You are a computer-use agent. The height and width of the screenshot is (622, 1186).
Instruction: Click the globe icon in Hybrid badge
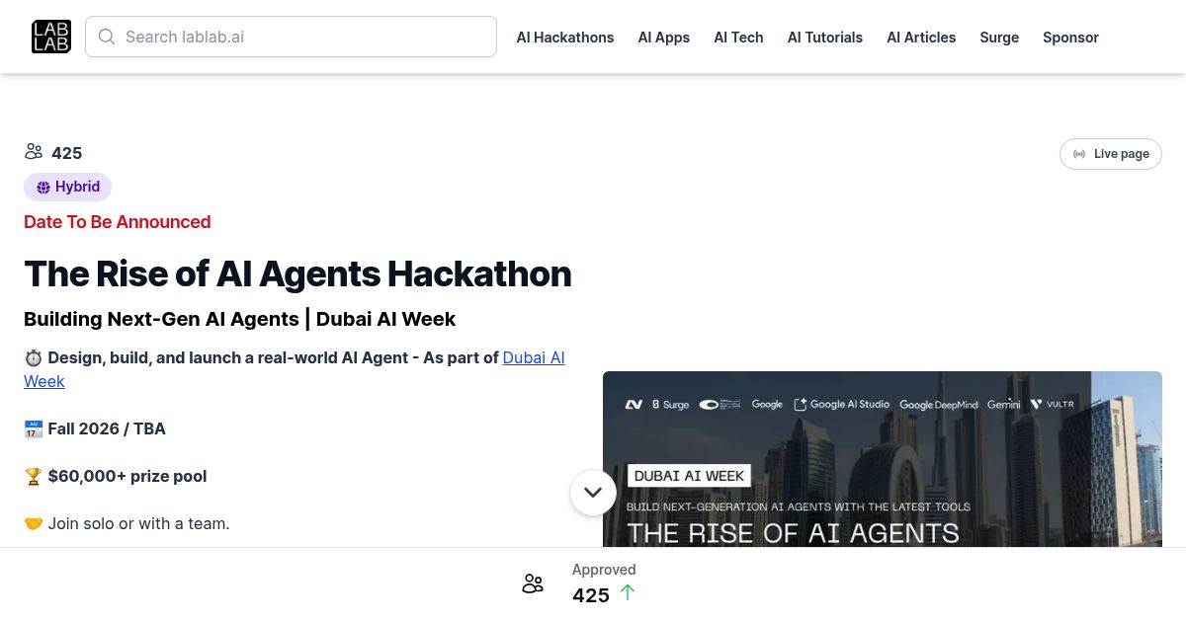click(43, 188)
